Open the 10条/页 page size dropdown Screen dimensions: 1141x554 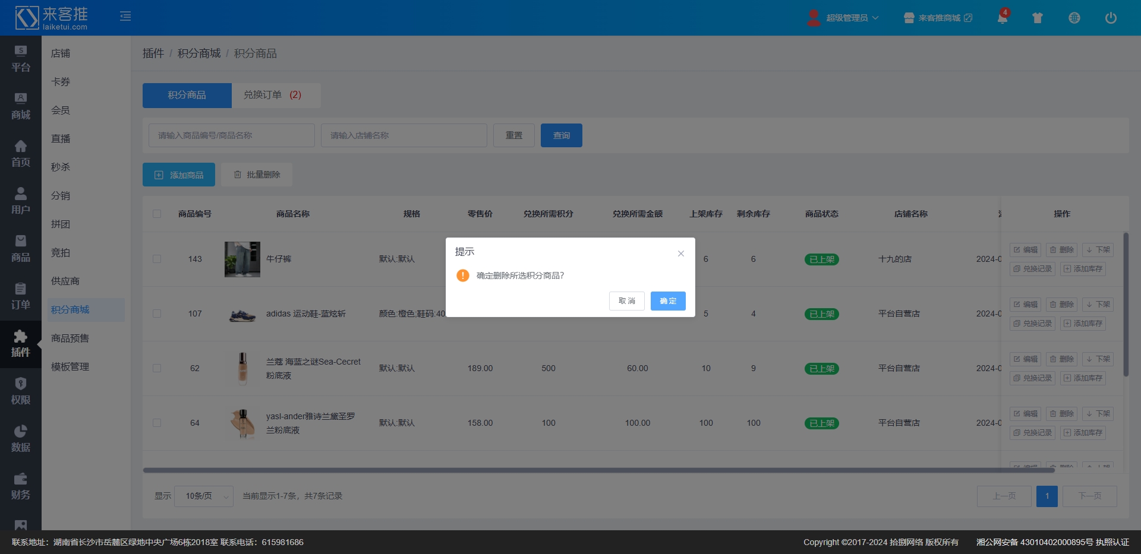[204, 496]
